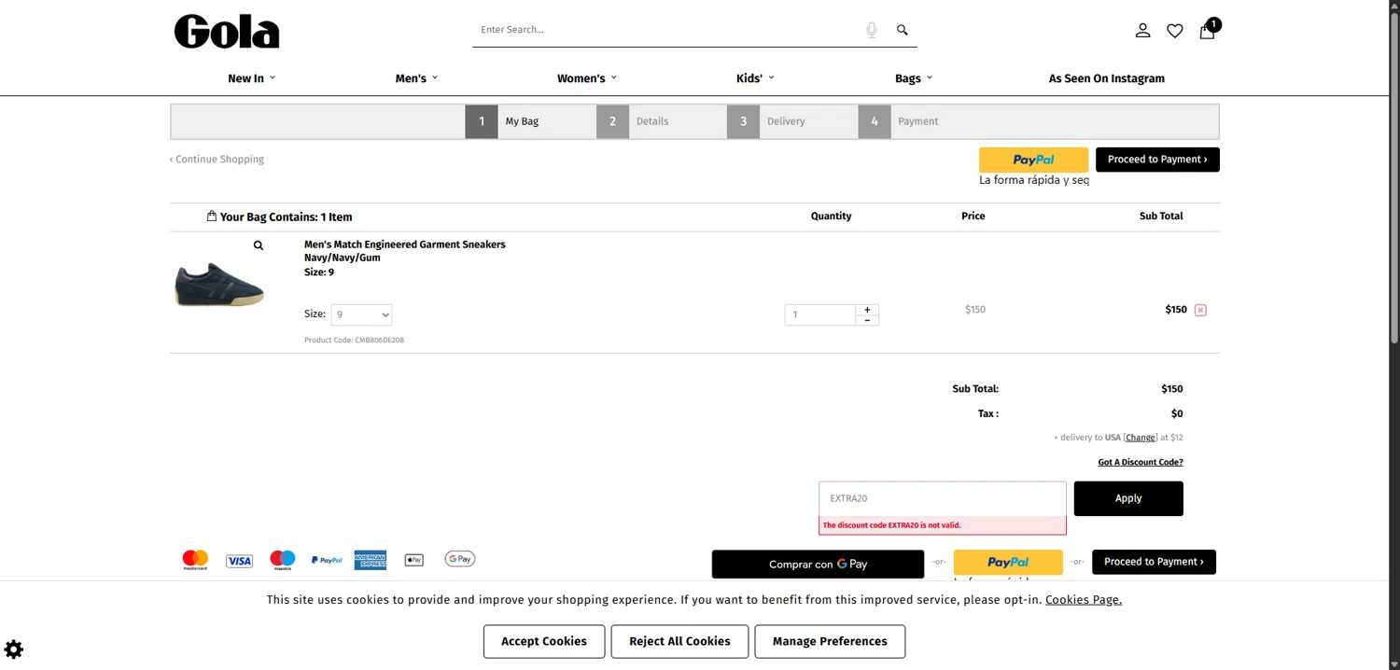
Task: Expand the Men's menu
Action: 416,78
